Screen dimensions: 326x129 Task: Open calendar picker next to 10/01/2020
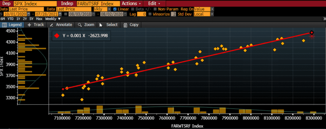click(x=29, y=14)
